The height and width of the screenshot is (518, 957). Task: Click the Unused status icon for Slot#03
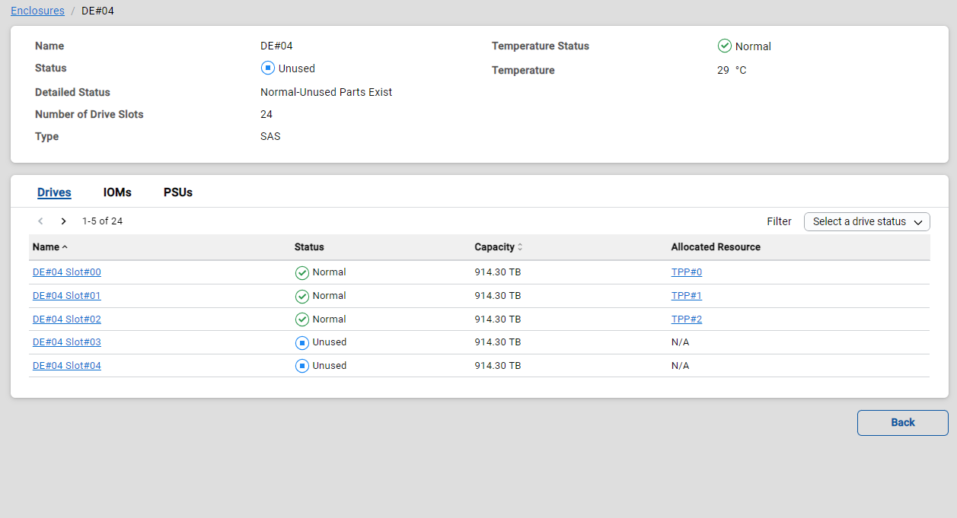[301, 343]
